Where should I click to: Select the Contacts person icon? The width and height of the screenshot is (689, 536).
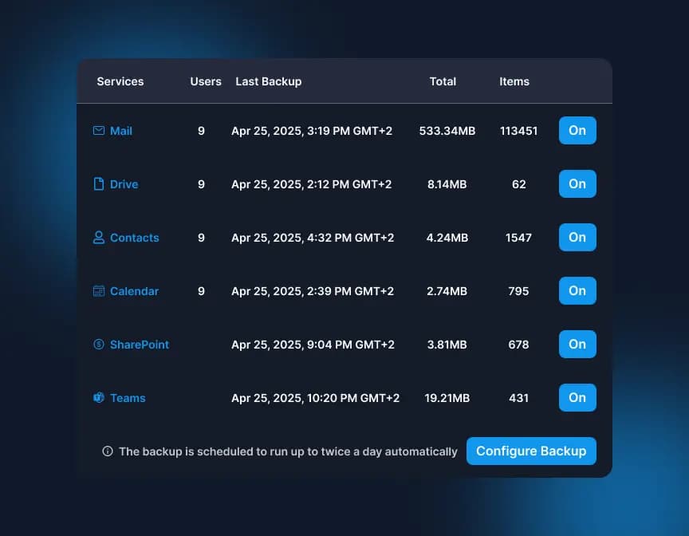[98, 237]
